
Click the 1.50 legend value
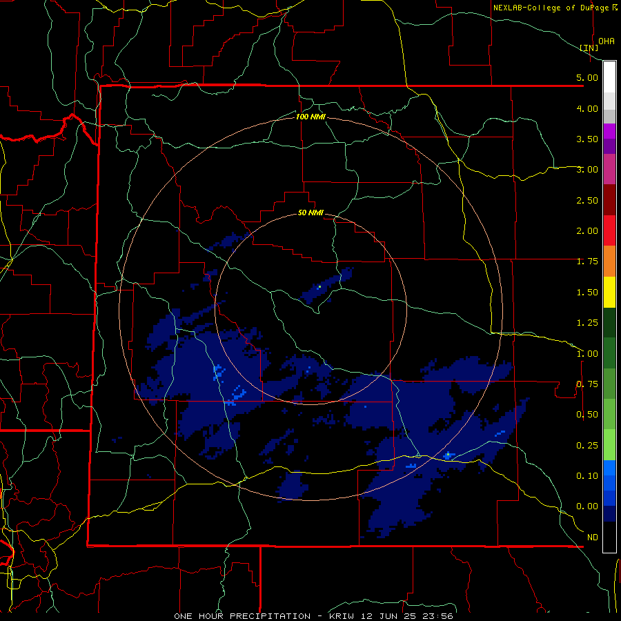pyautogui.click(x=587, y=293)
